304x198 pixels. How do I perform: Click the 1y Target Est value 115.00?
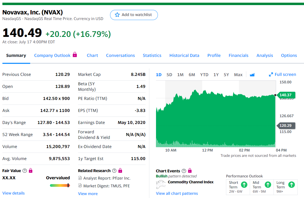point(138,159)
